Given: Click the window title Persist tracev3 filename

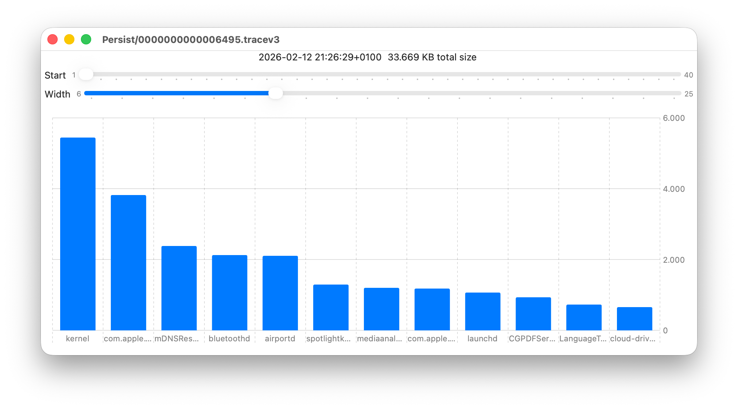Looking at the screenshot, I should 191,40.
